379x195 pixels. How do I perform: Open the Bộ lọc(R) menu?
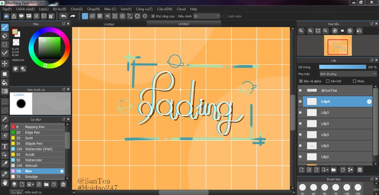(x=60, y=9)
